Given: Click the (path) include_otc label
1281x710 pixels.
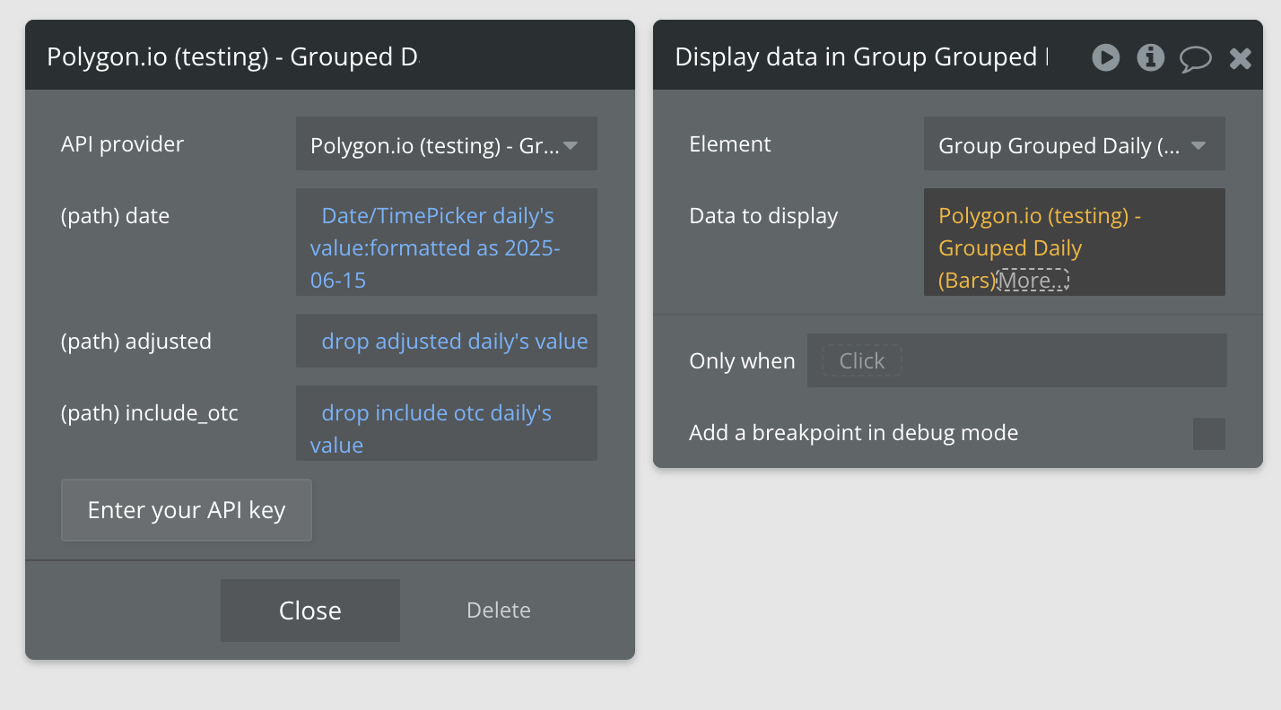Looking at the screenshot, I should click(149, 413).
